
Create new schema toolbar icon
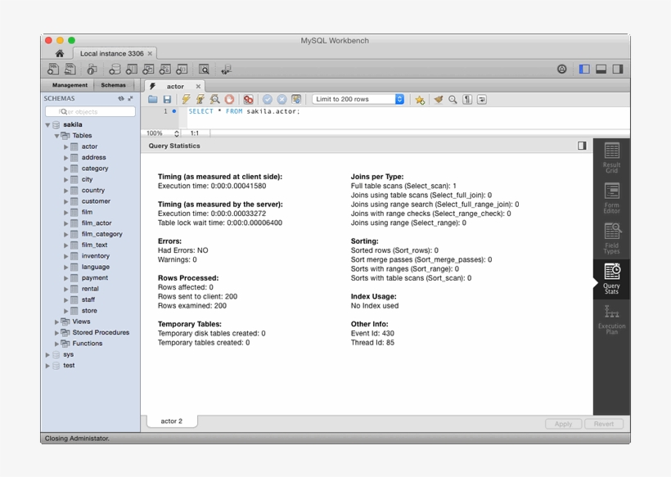(115, 69)
